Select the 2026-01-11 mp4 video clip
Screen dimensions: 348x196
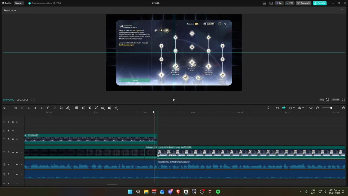coord(251,152)
